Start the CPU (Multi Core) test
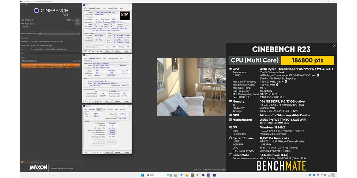Viewport: 357px width, 178px height. (77, 20)
